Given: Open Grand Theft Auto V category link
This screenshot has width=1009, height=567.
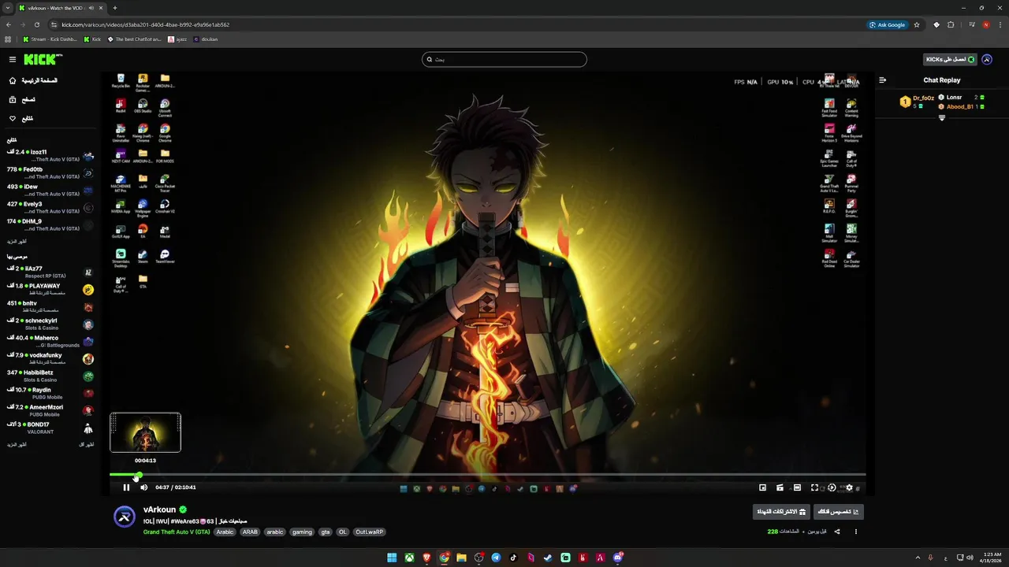Looking at the screenshot, I should pyautogui.click(x=177, y=532).
